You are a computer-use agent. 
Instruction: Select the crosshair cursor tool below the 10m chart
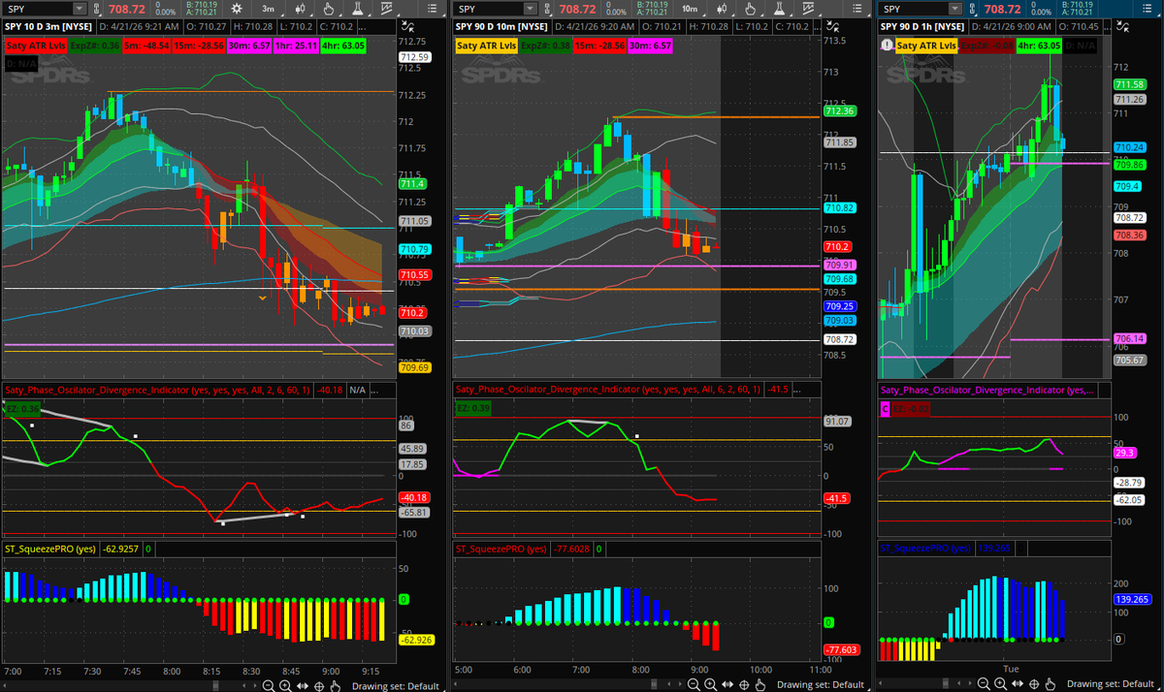point(744,684)
